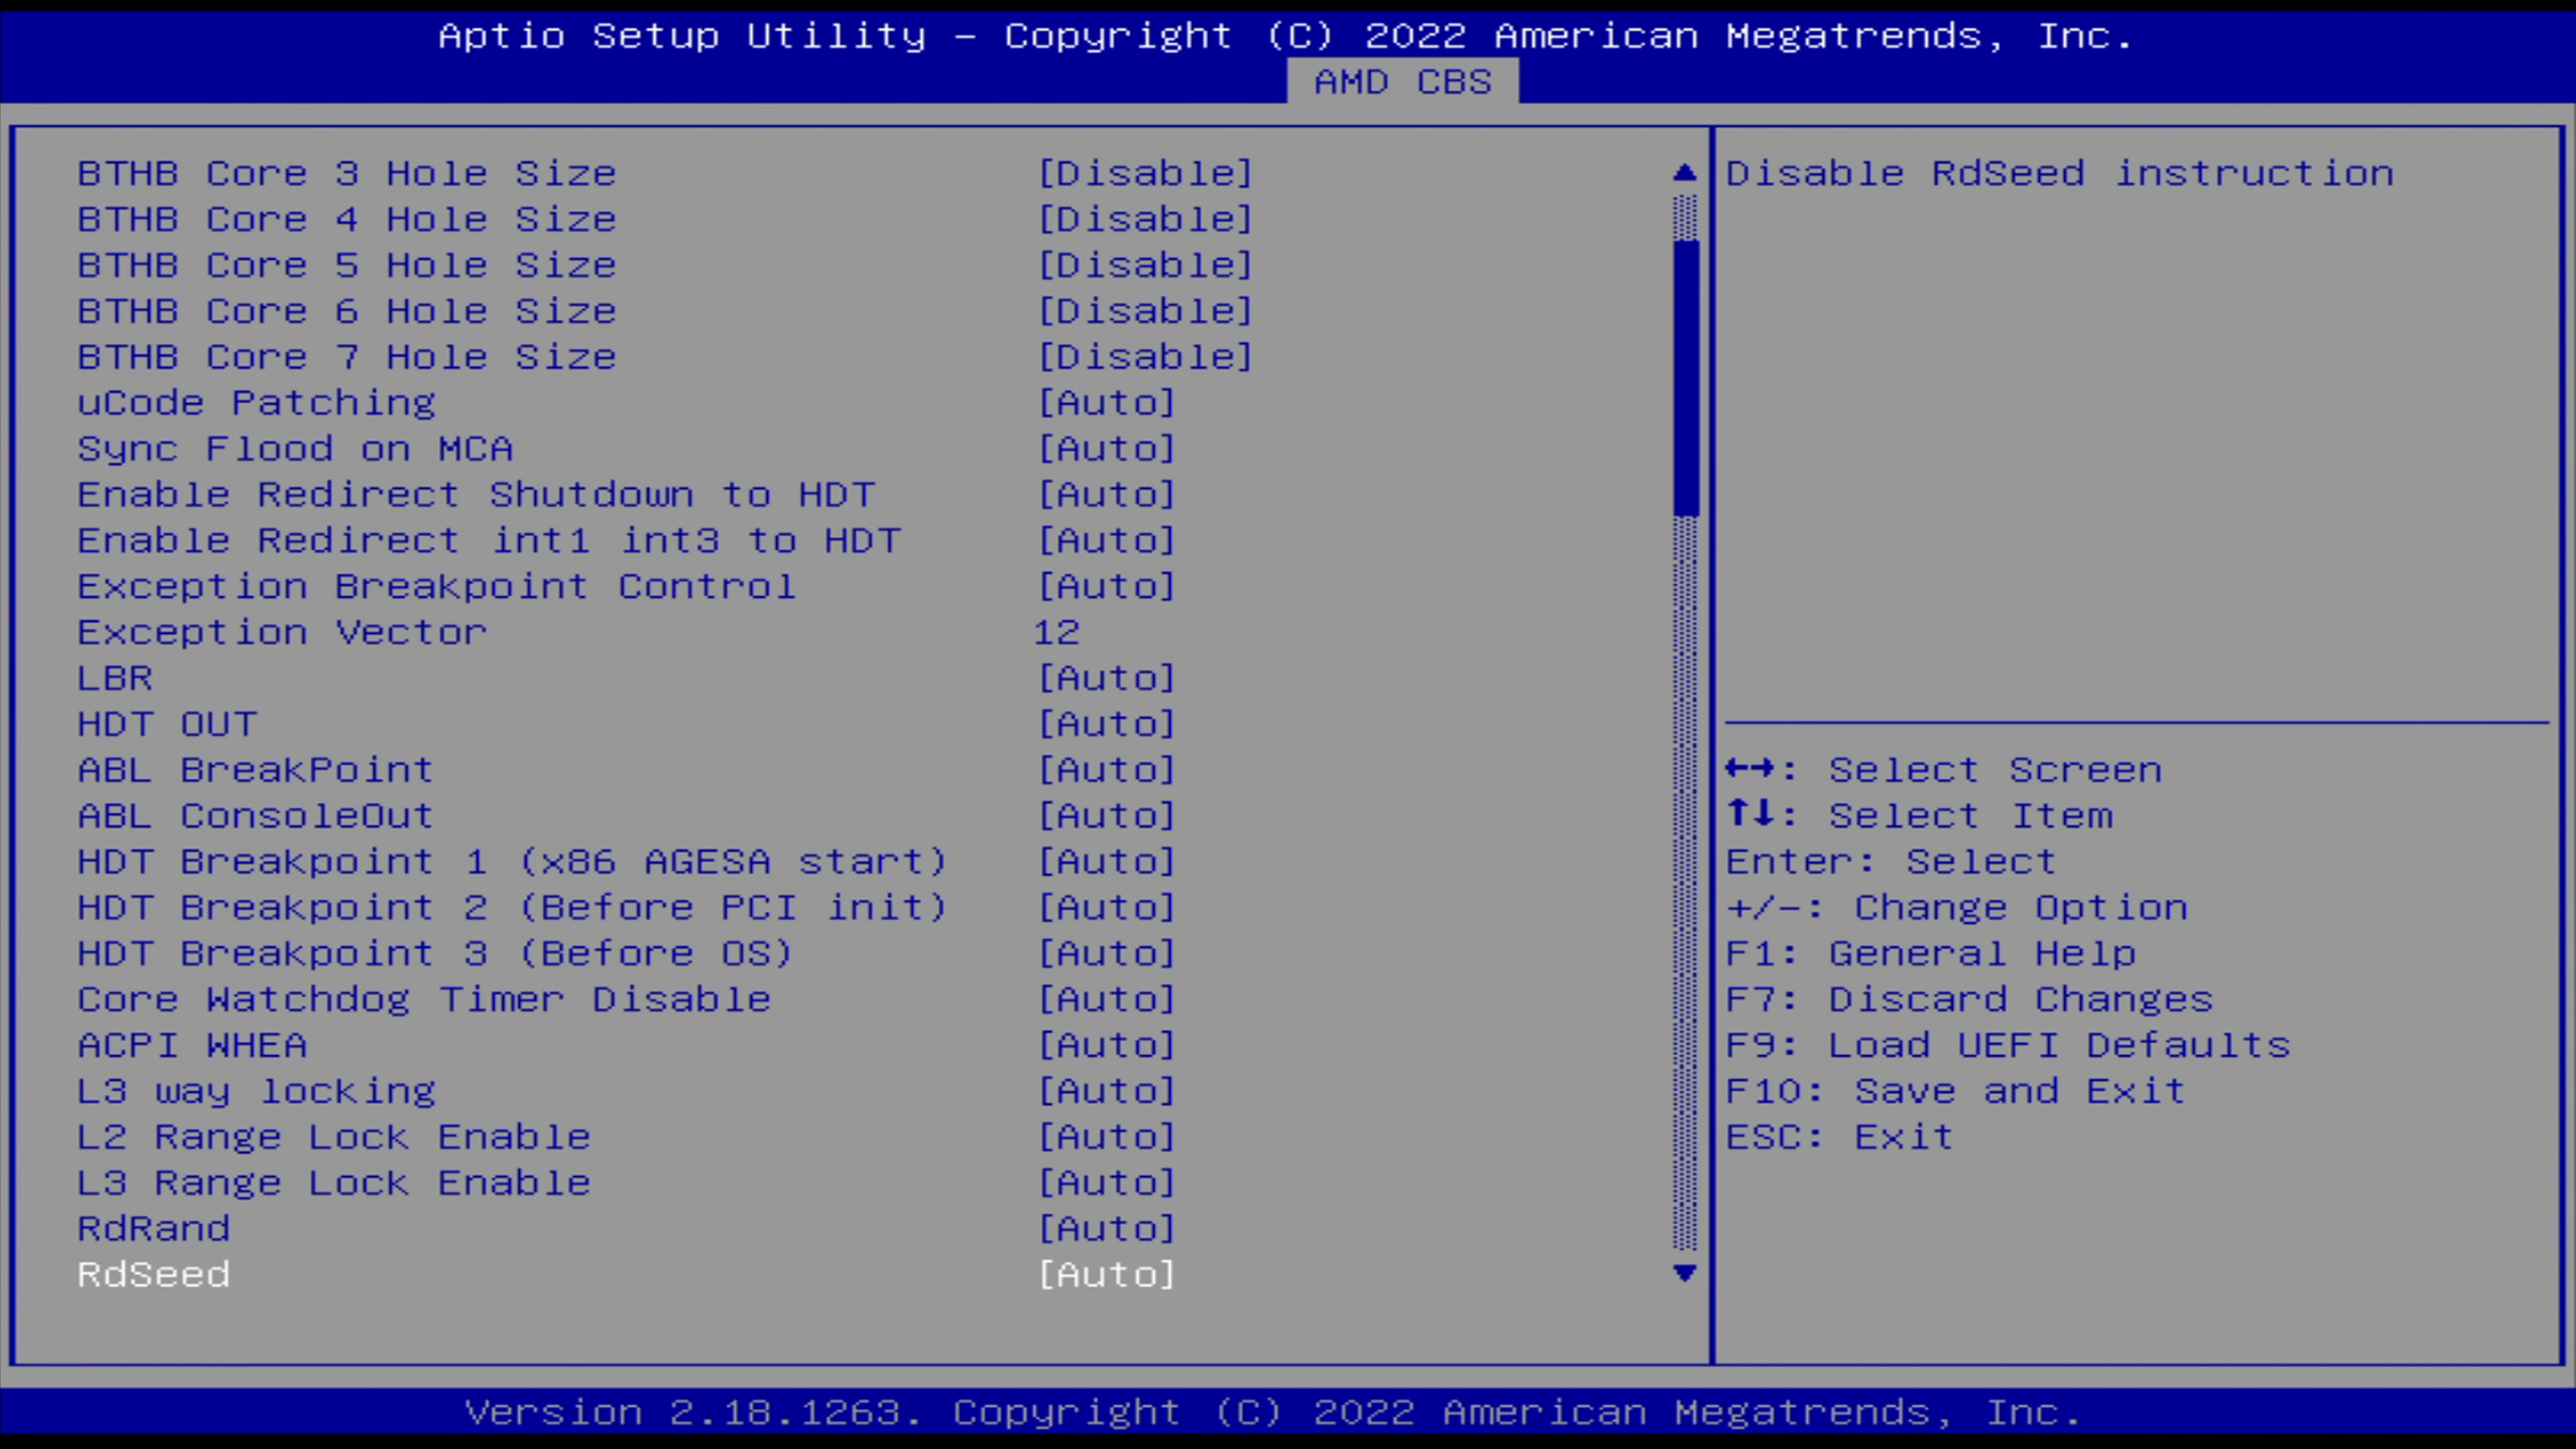Select the uCode Patching item

(x=257, y=403)
